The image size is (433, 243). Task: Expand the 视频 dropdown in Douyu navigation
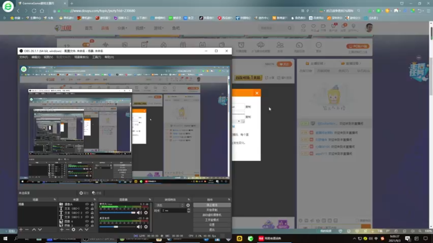coord(140,28)
